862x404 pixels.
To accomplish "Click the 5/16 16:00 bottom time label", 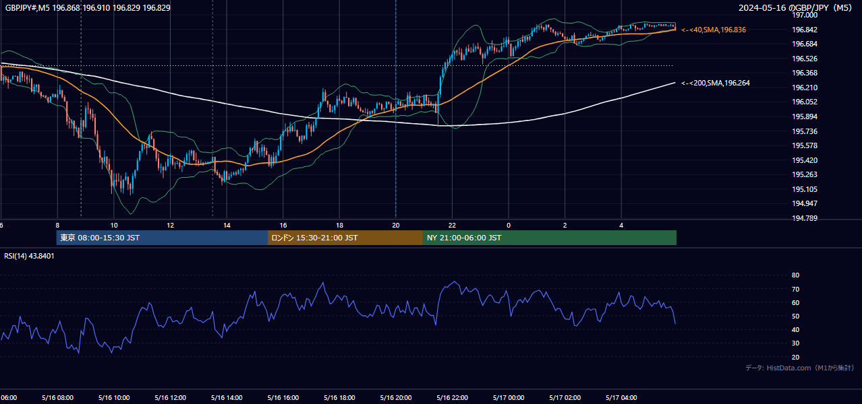I will tap(283, 398).
